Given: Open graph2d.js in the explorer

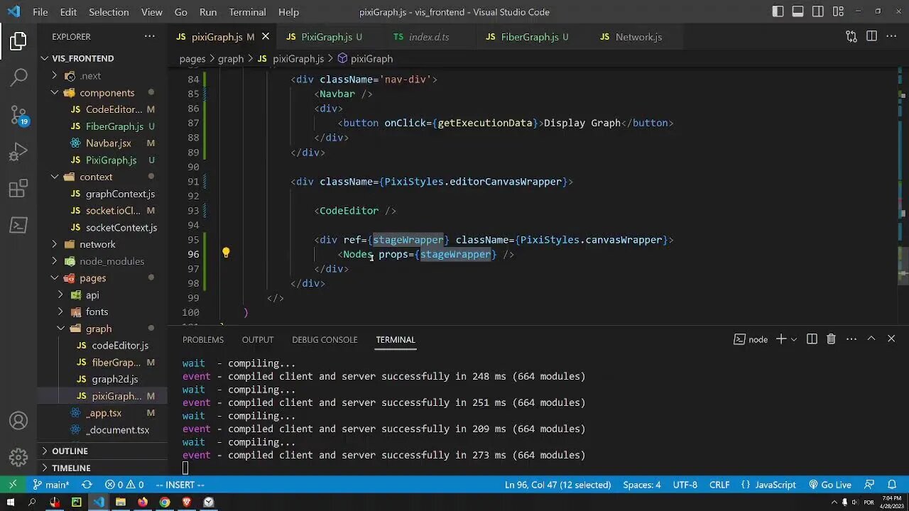Looking at the screenshot, I should tap(114, 379).
